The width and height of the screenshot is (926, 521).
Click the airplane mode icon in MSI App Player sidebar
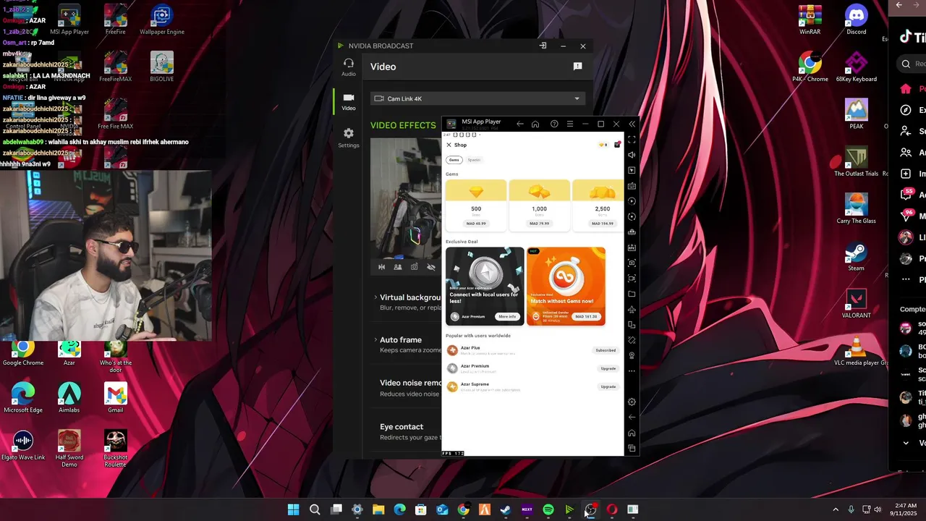click(632, 309)
